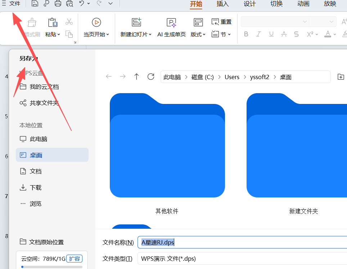Click the 重置 reset button
This screenshot has height=269, width=347.
pyautogui.click(x=221, y=22)
